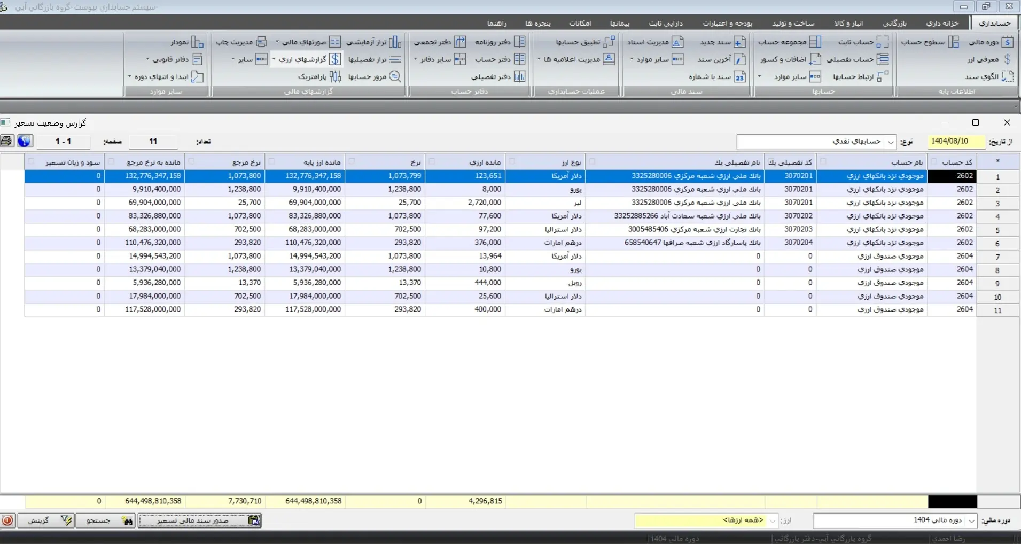This screenshot has width=1021, height=544.
Task: Open the دوره مالی 1404 dropdown
Action: [971, 520]
